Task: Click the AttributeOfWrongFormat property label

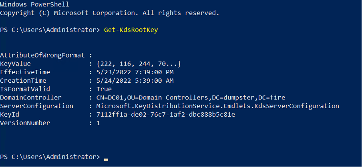Action: (42, 56)
